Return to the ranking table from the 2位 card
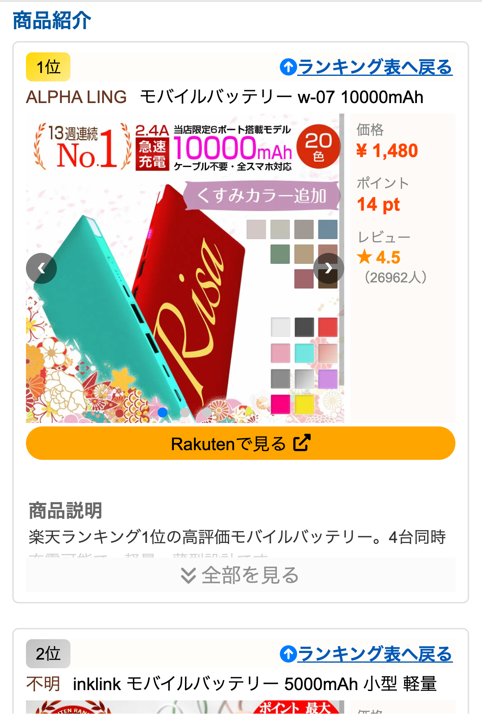The height and width of the screenshot is (714, 482). (x=375, y=654)
